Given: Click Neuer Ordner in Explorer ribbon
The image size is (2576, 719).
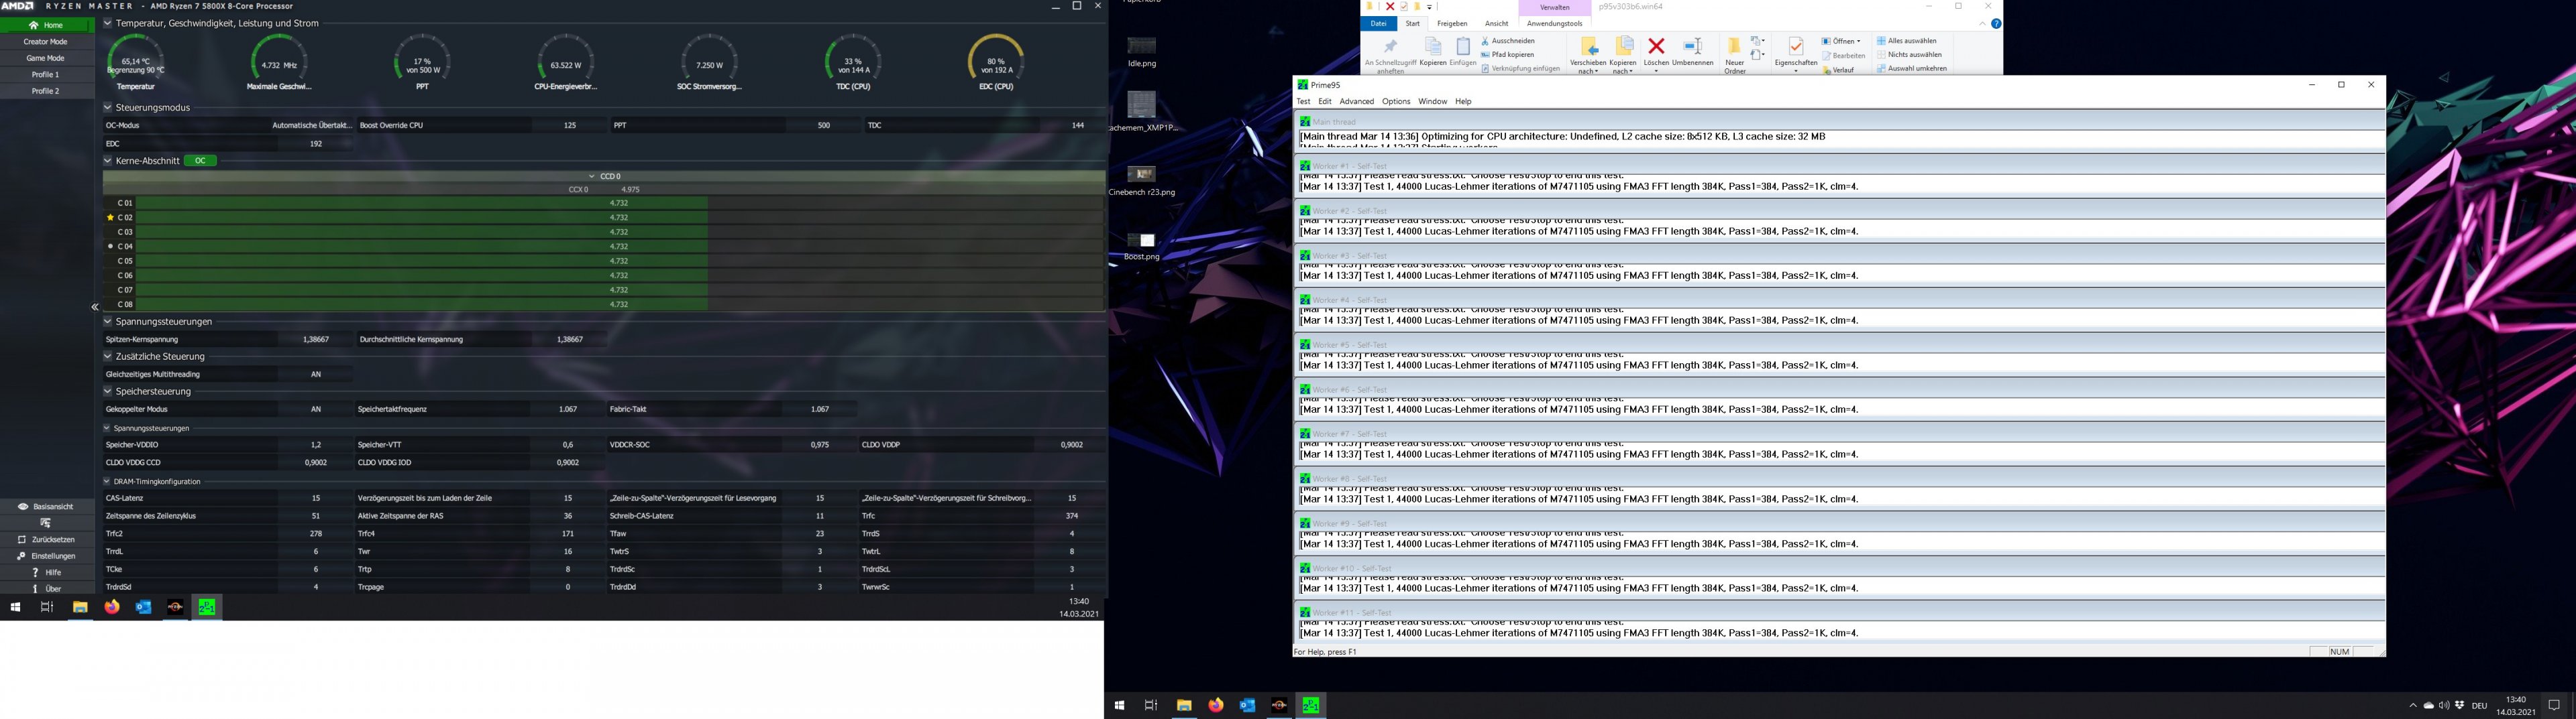Looking at the screenshot, I should click(1735, 54).
